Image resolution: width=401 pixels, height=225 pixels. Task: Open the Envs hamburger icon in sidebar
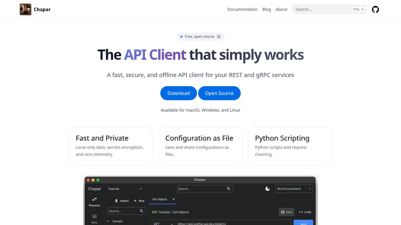[94, 217]
